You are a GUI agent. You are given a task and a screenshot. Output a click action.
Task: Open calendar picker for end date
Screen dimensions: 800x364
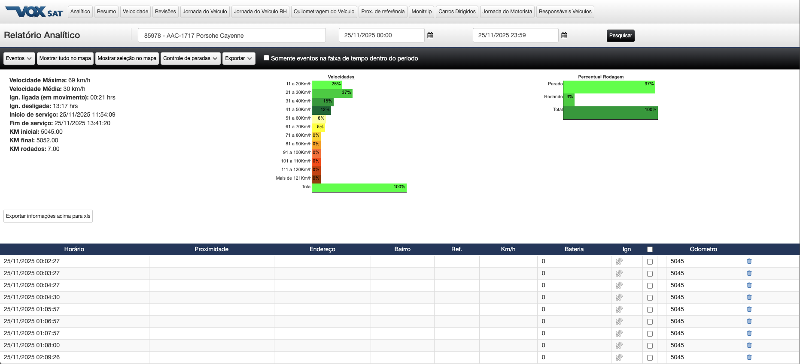click(x=564, y=36)
